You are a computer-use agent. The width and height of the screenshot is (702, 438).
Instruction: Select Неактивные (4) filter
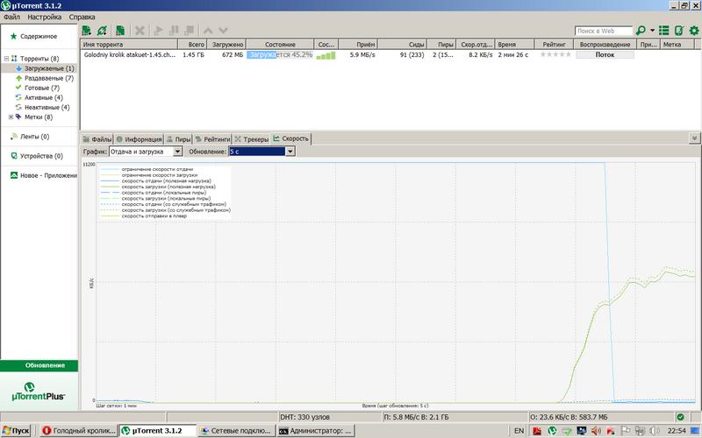pos(47,107)
